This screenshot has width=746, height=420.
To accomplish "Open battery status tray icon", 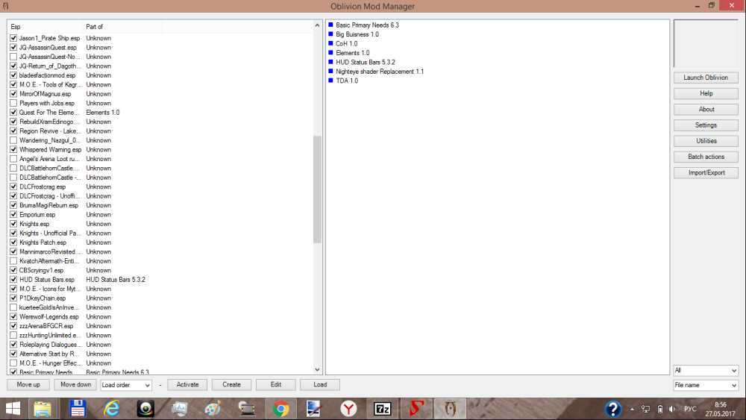I will (660, 409).
